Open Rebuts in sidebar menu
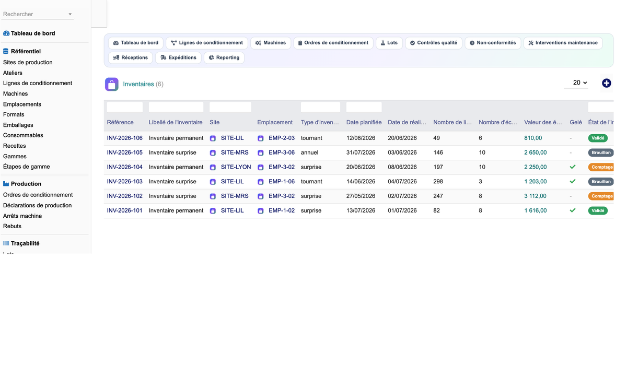Viewport: 627px width, 388px height. coord(12,226)
